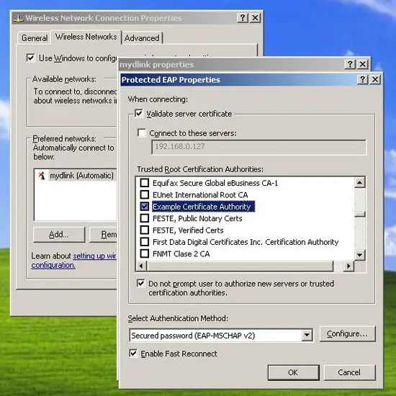Viewport: 396px width, 396px height.
Task: Click Add... button in Wireless Networks
Action: 59,235
